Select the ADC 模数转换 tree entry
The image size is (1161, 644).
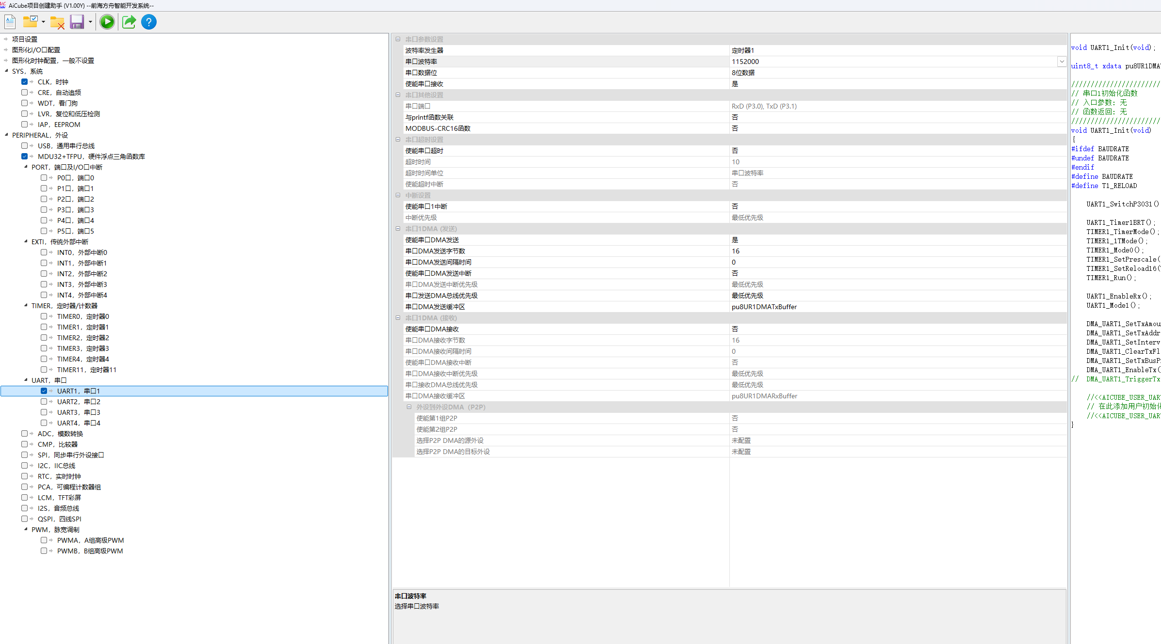click(60, 434)
